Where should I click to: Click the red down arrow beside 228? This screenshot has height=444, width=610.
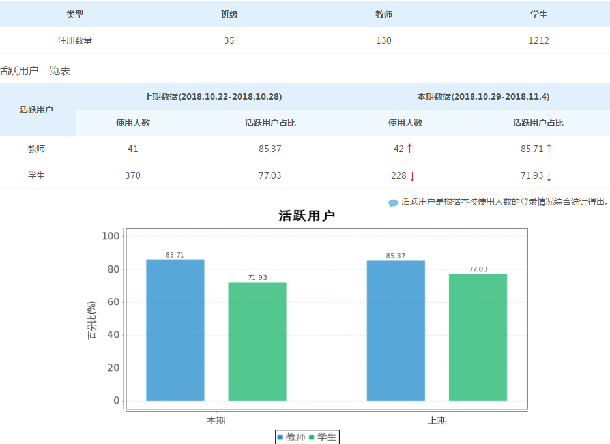(412, 176)
